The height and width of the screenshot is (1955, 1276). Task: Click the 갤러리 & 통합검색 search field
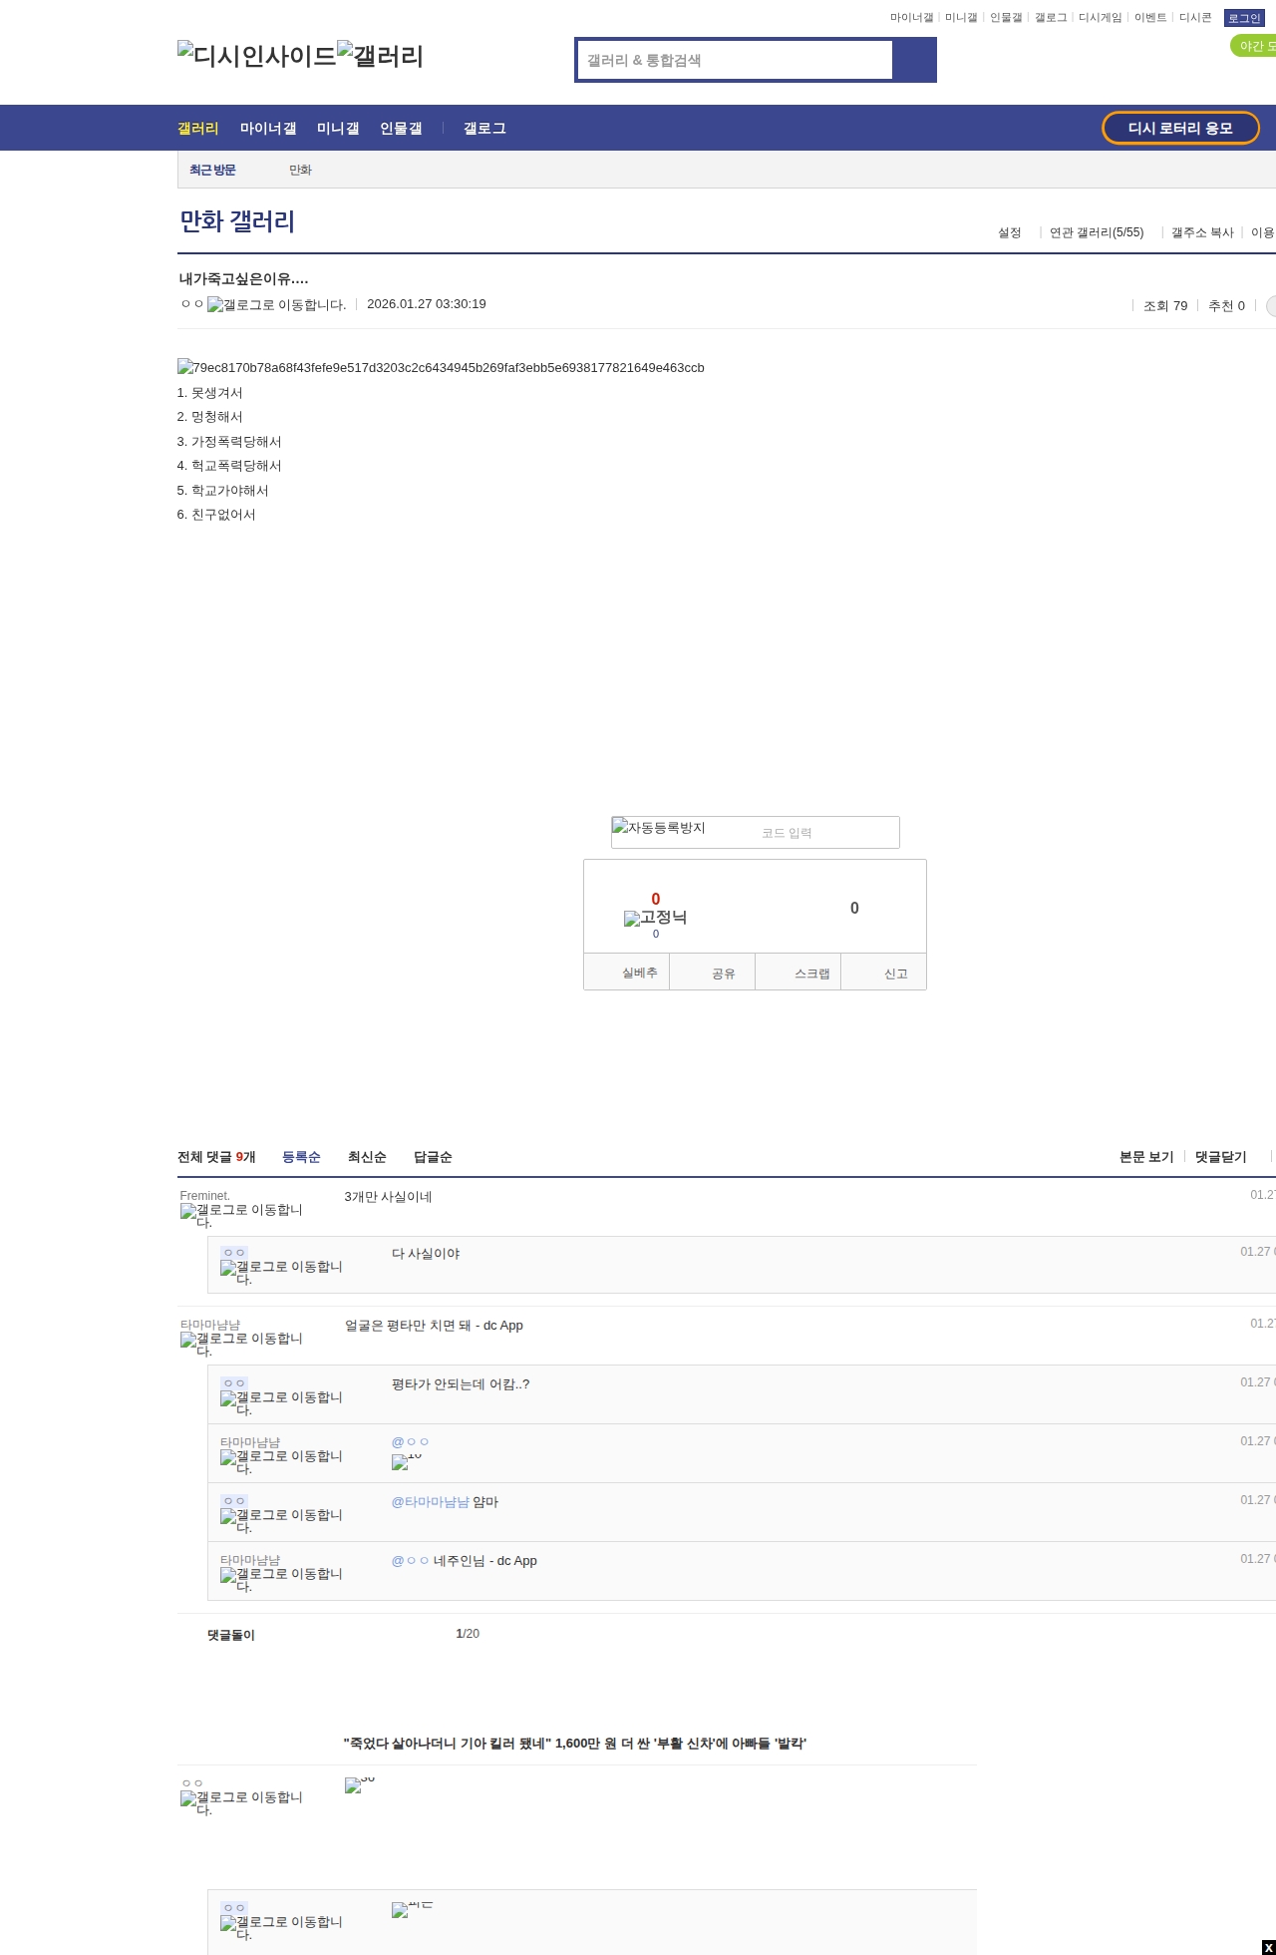(735, 60)
